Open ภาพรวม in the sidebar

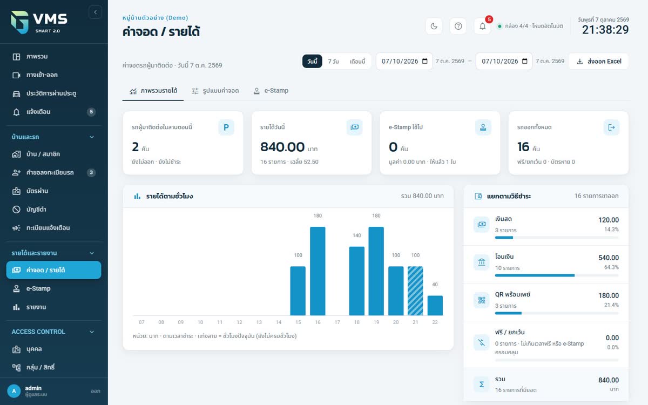tap(54, 57)
